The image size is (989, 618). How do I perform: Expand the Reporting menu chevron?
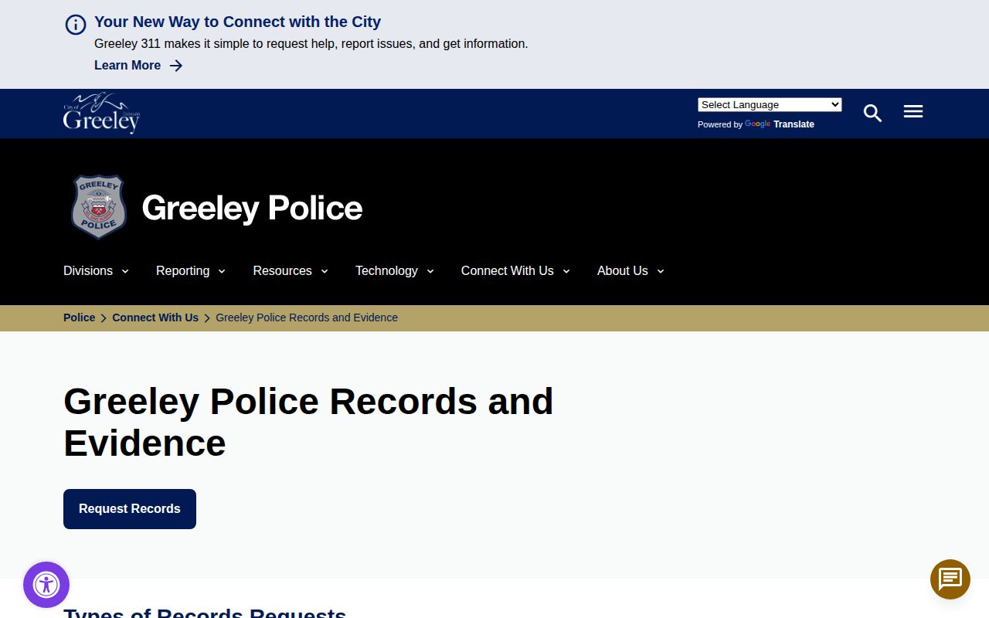coord(222,271)
